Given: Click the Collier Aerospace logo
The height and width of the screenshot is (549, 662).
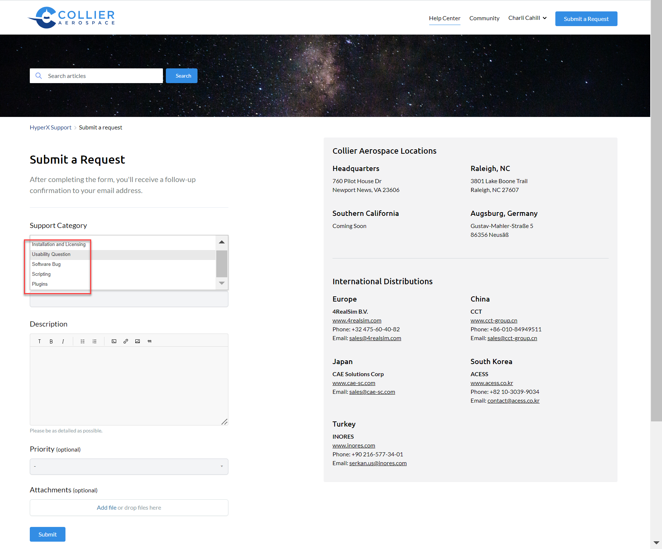Looking at the screenshot, I should pyautogui.click(x=71, y=17).
